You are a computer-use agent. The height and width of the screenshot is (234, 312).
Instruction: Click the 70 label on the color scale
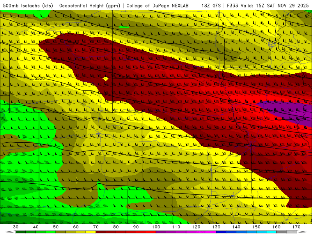[96, 227]
